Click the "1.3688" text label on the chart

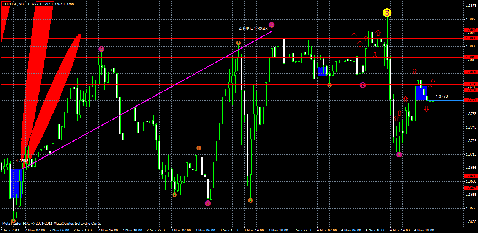pos(23,161)
